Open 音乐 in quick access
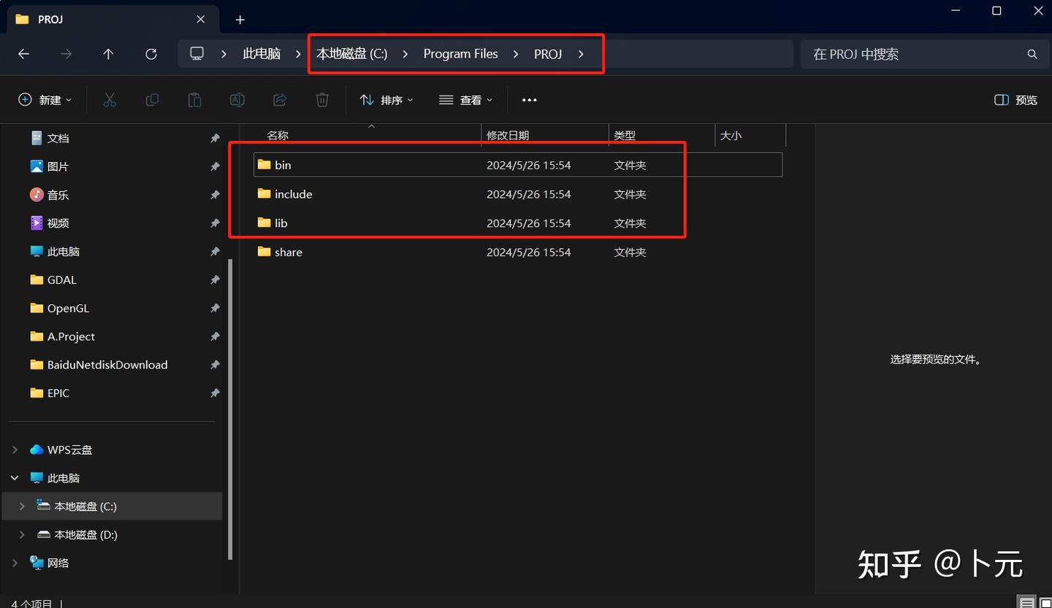1052x608 pixels. (58, 195)
